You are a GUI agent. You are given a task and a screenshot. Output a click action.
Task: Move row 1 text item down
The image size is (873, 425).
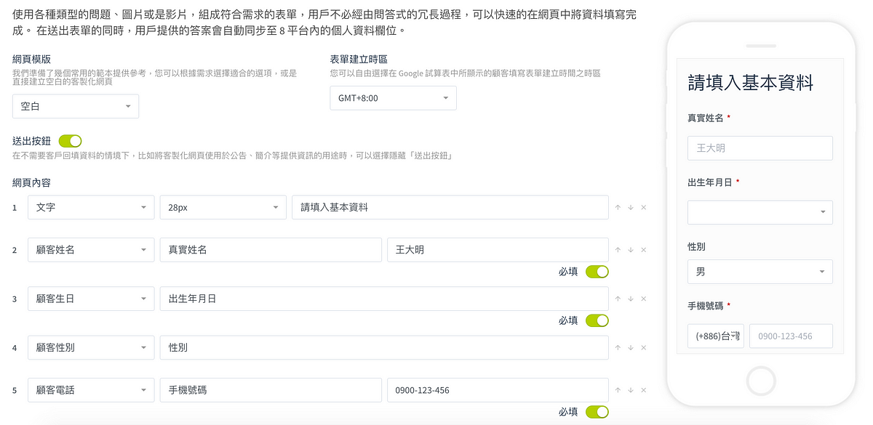(631, 208)
